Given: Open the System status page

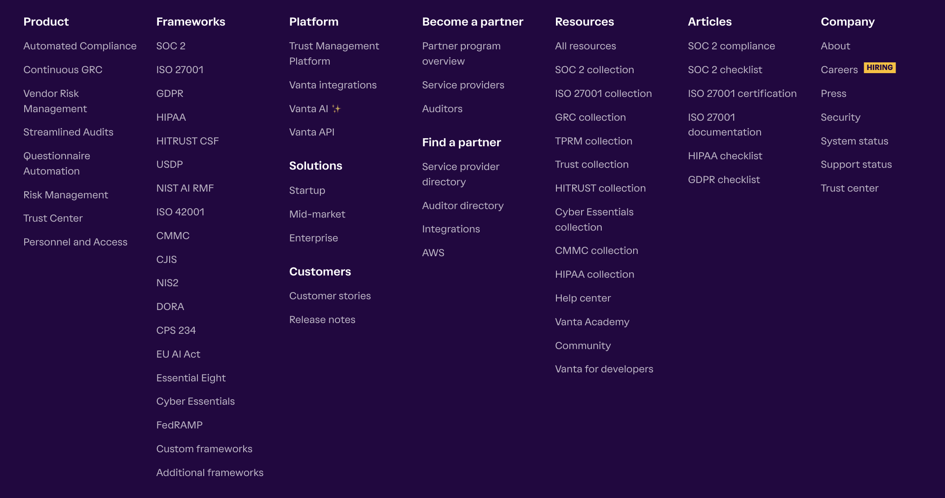Looking at the screenshot, I should [854, 141].
